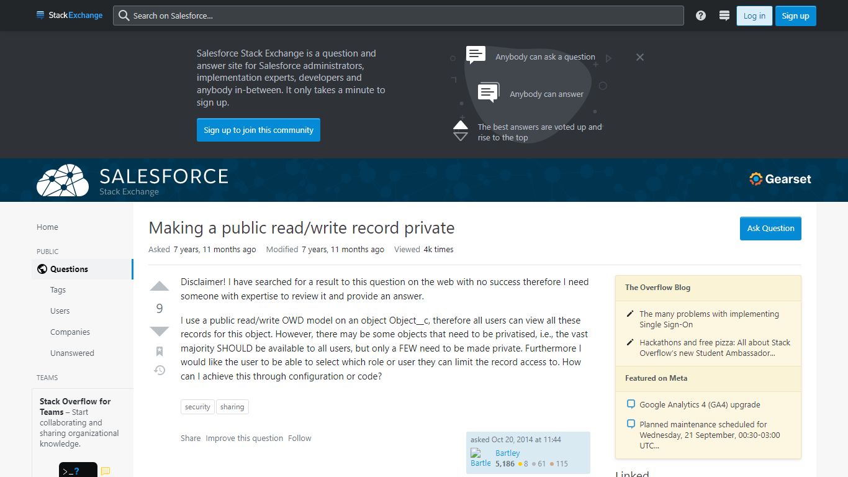This screenshot has height=477, width=848.
Task: Select the sharing tag
Action: tap(232, 407)
